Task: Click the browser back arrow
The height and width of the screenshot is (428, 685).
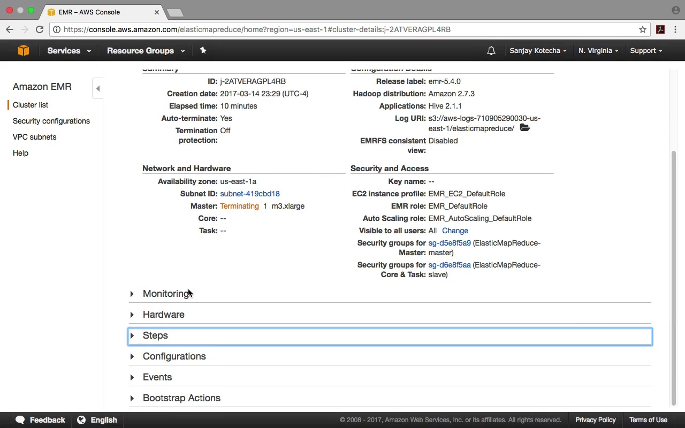Action: point(10,29)
